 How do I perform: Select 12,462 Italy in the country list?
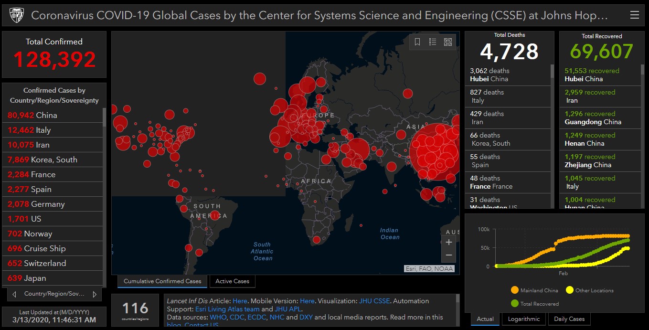tap(53, 130)
